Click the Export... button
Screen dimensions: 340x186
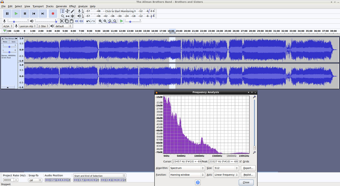point(248,168)
